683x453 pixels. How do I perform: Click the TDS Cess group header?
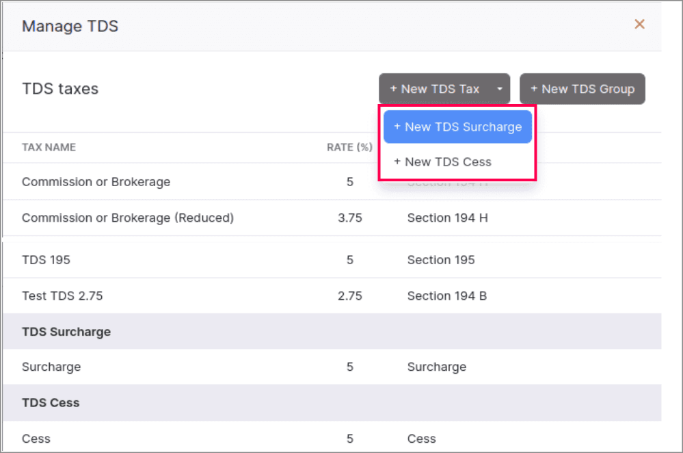pyautogui.click(x=51, y=403)
